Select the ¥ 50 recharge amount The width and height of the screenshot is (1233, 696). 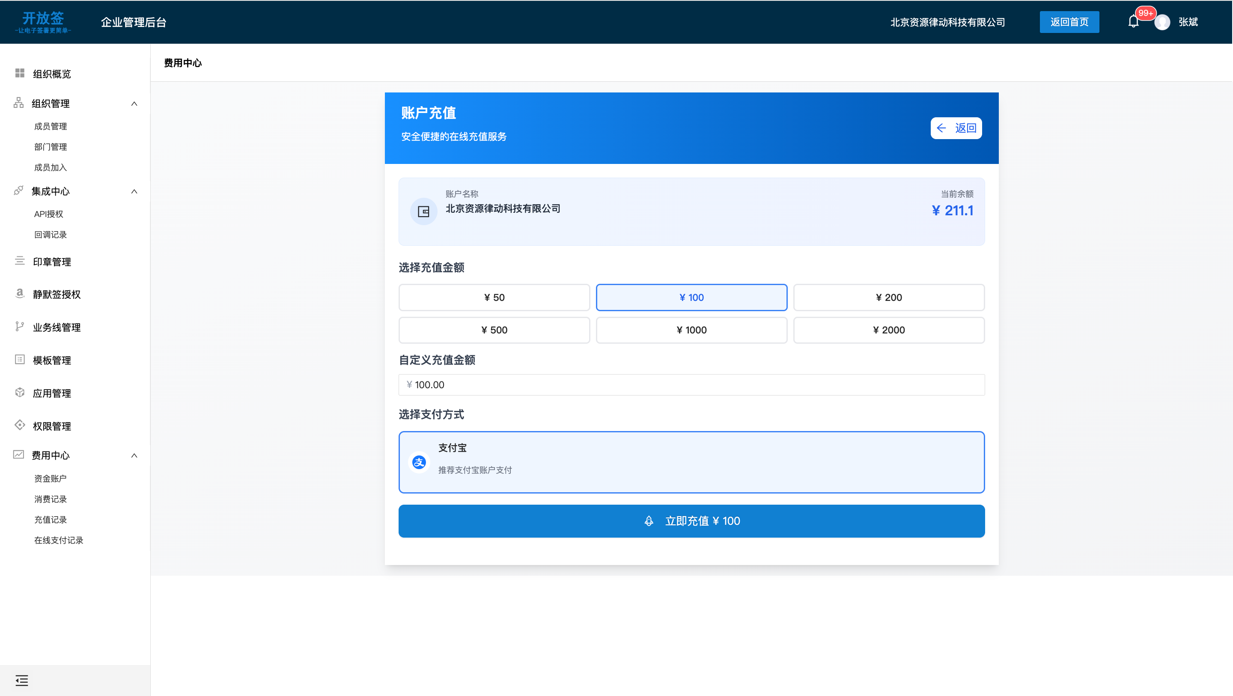tap(494, 297)
